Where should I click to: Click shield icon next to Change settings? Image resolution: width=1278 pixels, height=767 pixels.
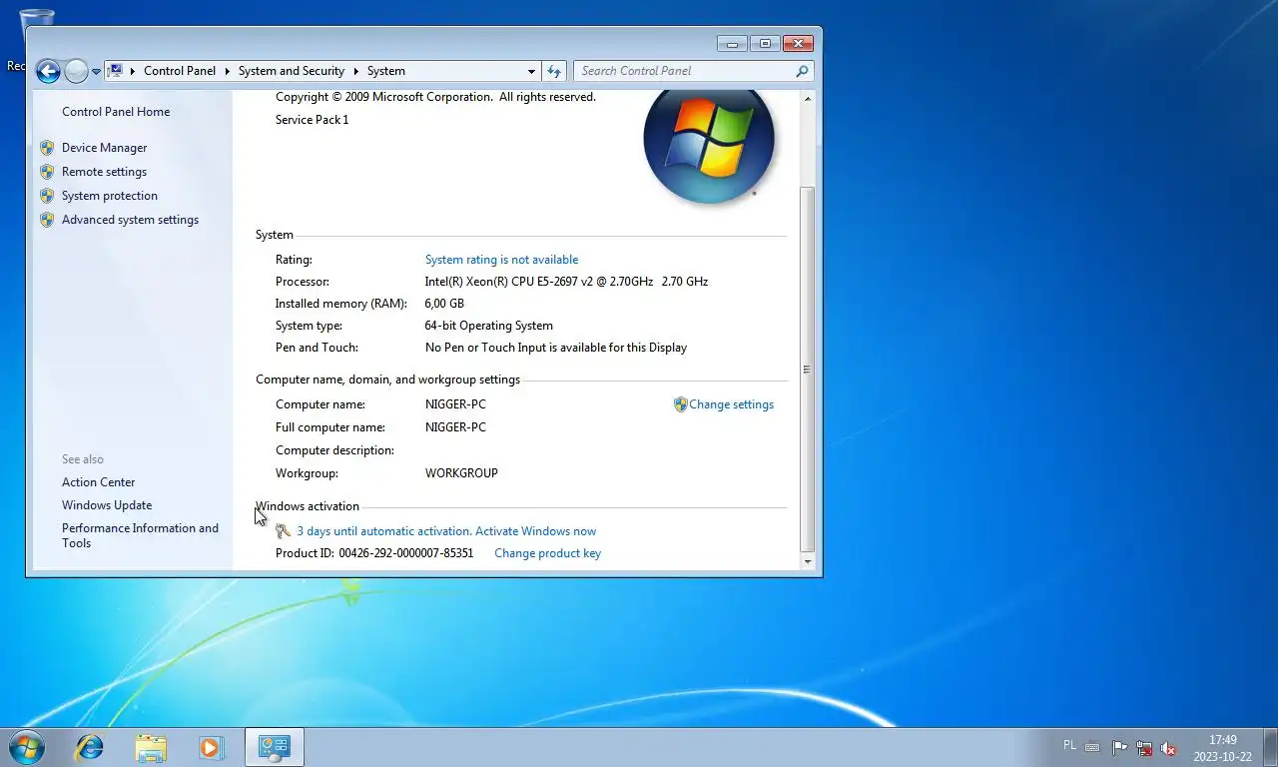click(681, 404)
